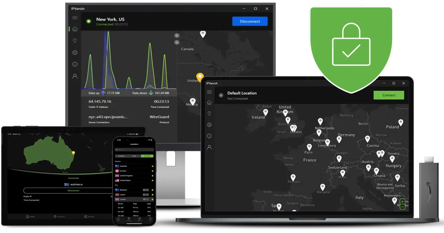
Task: Collapse the London server list dropdown
Action: coord(146,199)
